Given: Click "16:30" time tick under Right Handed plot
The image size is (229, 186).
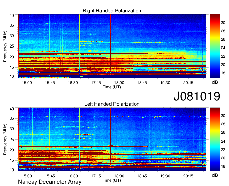Looking at the screenshot, I should (x=73, y=83).
